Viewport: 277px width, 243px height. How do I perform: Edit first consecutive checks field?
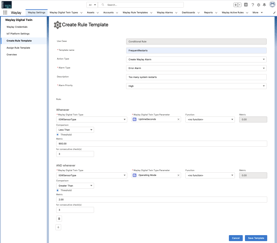click(75, 154)
